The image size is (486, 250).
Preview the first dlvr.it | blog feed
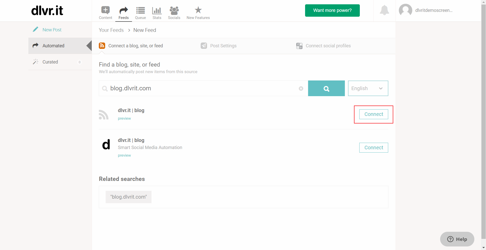pyautogui.click(x=124, y=118)
